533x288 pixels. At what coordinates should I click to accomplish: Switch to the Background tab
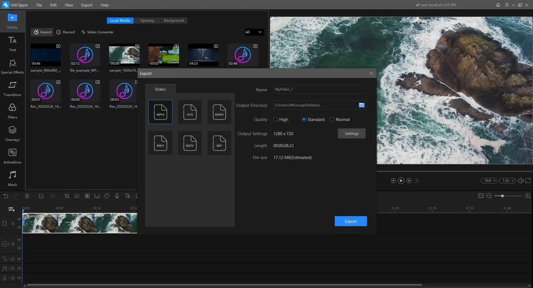coord(174,21)
